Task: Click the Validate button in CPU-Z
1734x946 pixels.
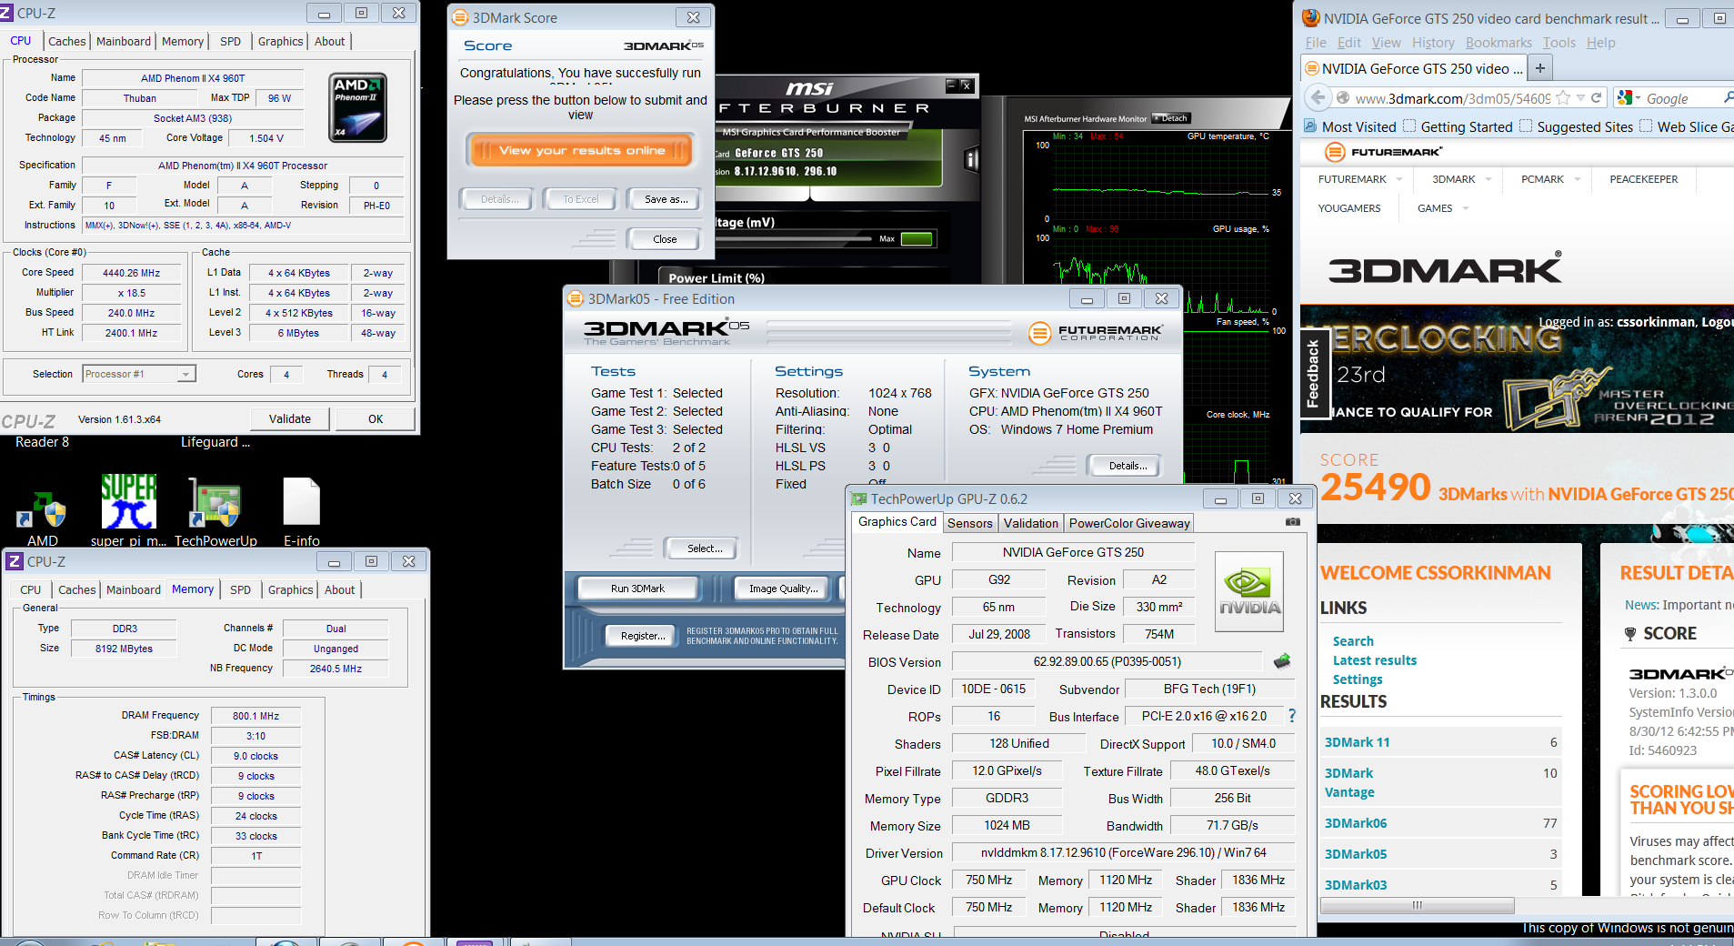Action: (x=290, y=418)
